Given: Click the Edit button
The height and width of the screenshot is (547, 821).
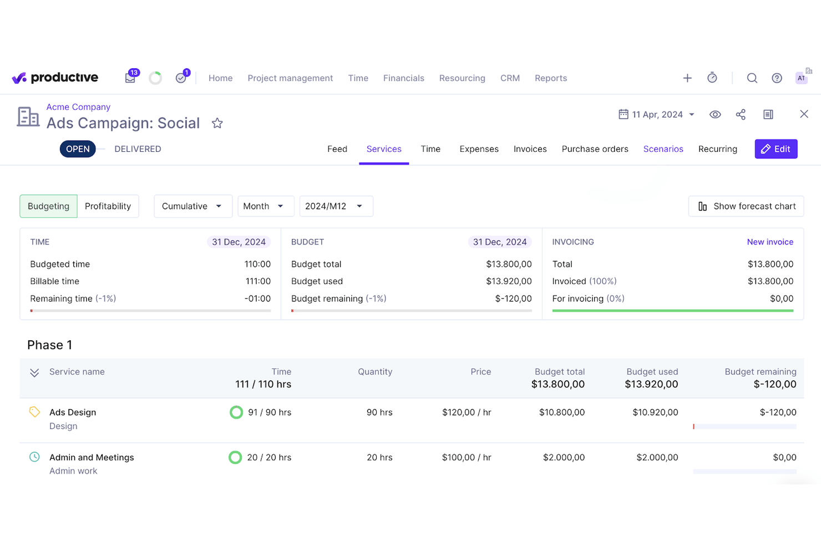Looking at the screenshot, I should pyautogui.click(x=776, y=149).
